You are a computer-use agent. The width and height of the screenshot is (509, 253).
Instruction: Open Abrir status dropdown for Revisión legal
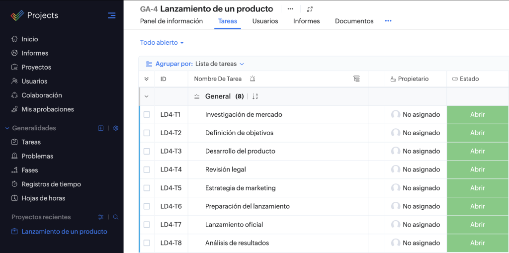[x=478, y=169]
